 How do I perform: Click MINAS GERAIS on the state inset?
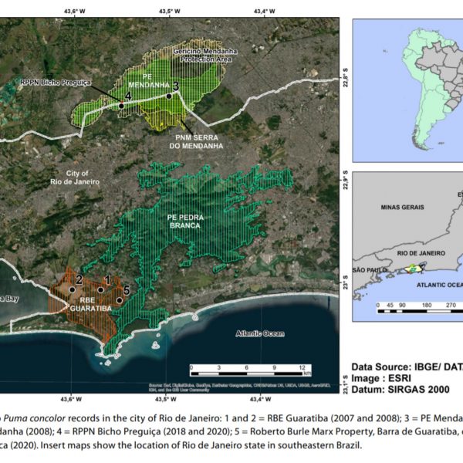click(407, 208)
